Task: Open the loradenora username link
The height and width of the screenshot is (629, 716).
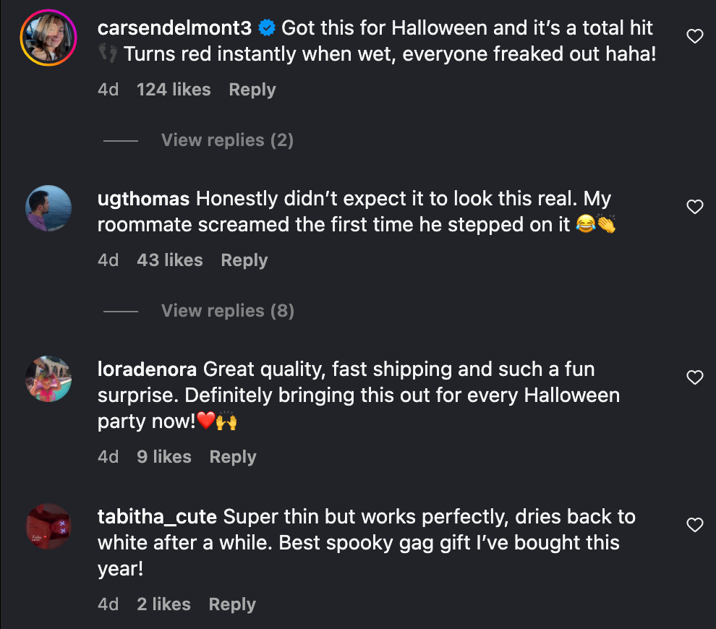Action: 147,369
